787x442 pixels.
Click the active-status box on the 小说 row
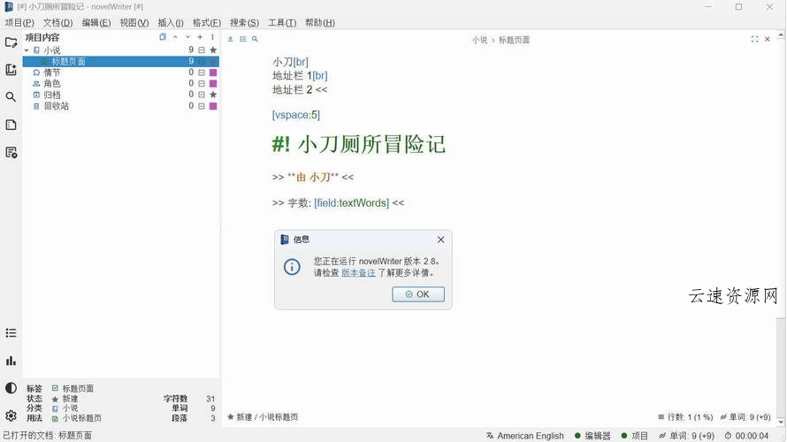(202, 50)
